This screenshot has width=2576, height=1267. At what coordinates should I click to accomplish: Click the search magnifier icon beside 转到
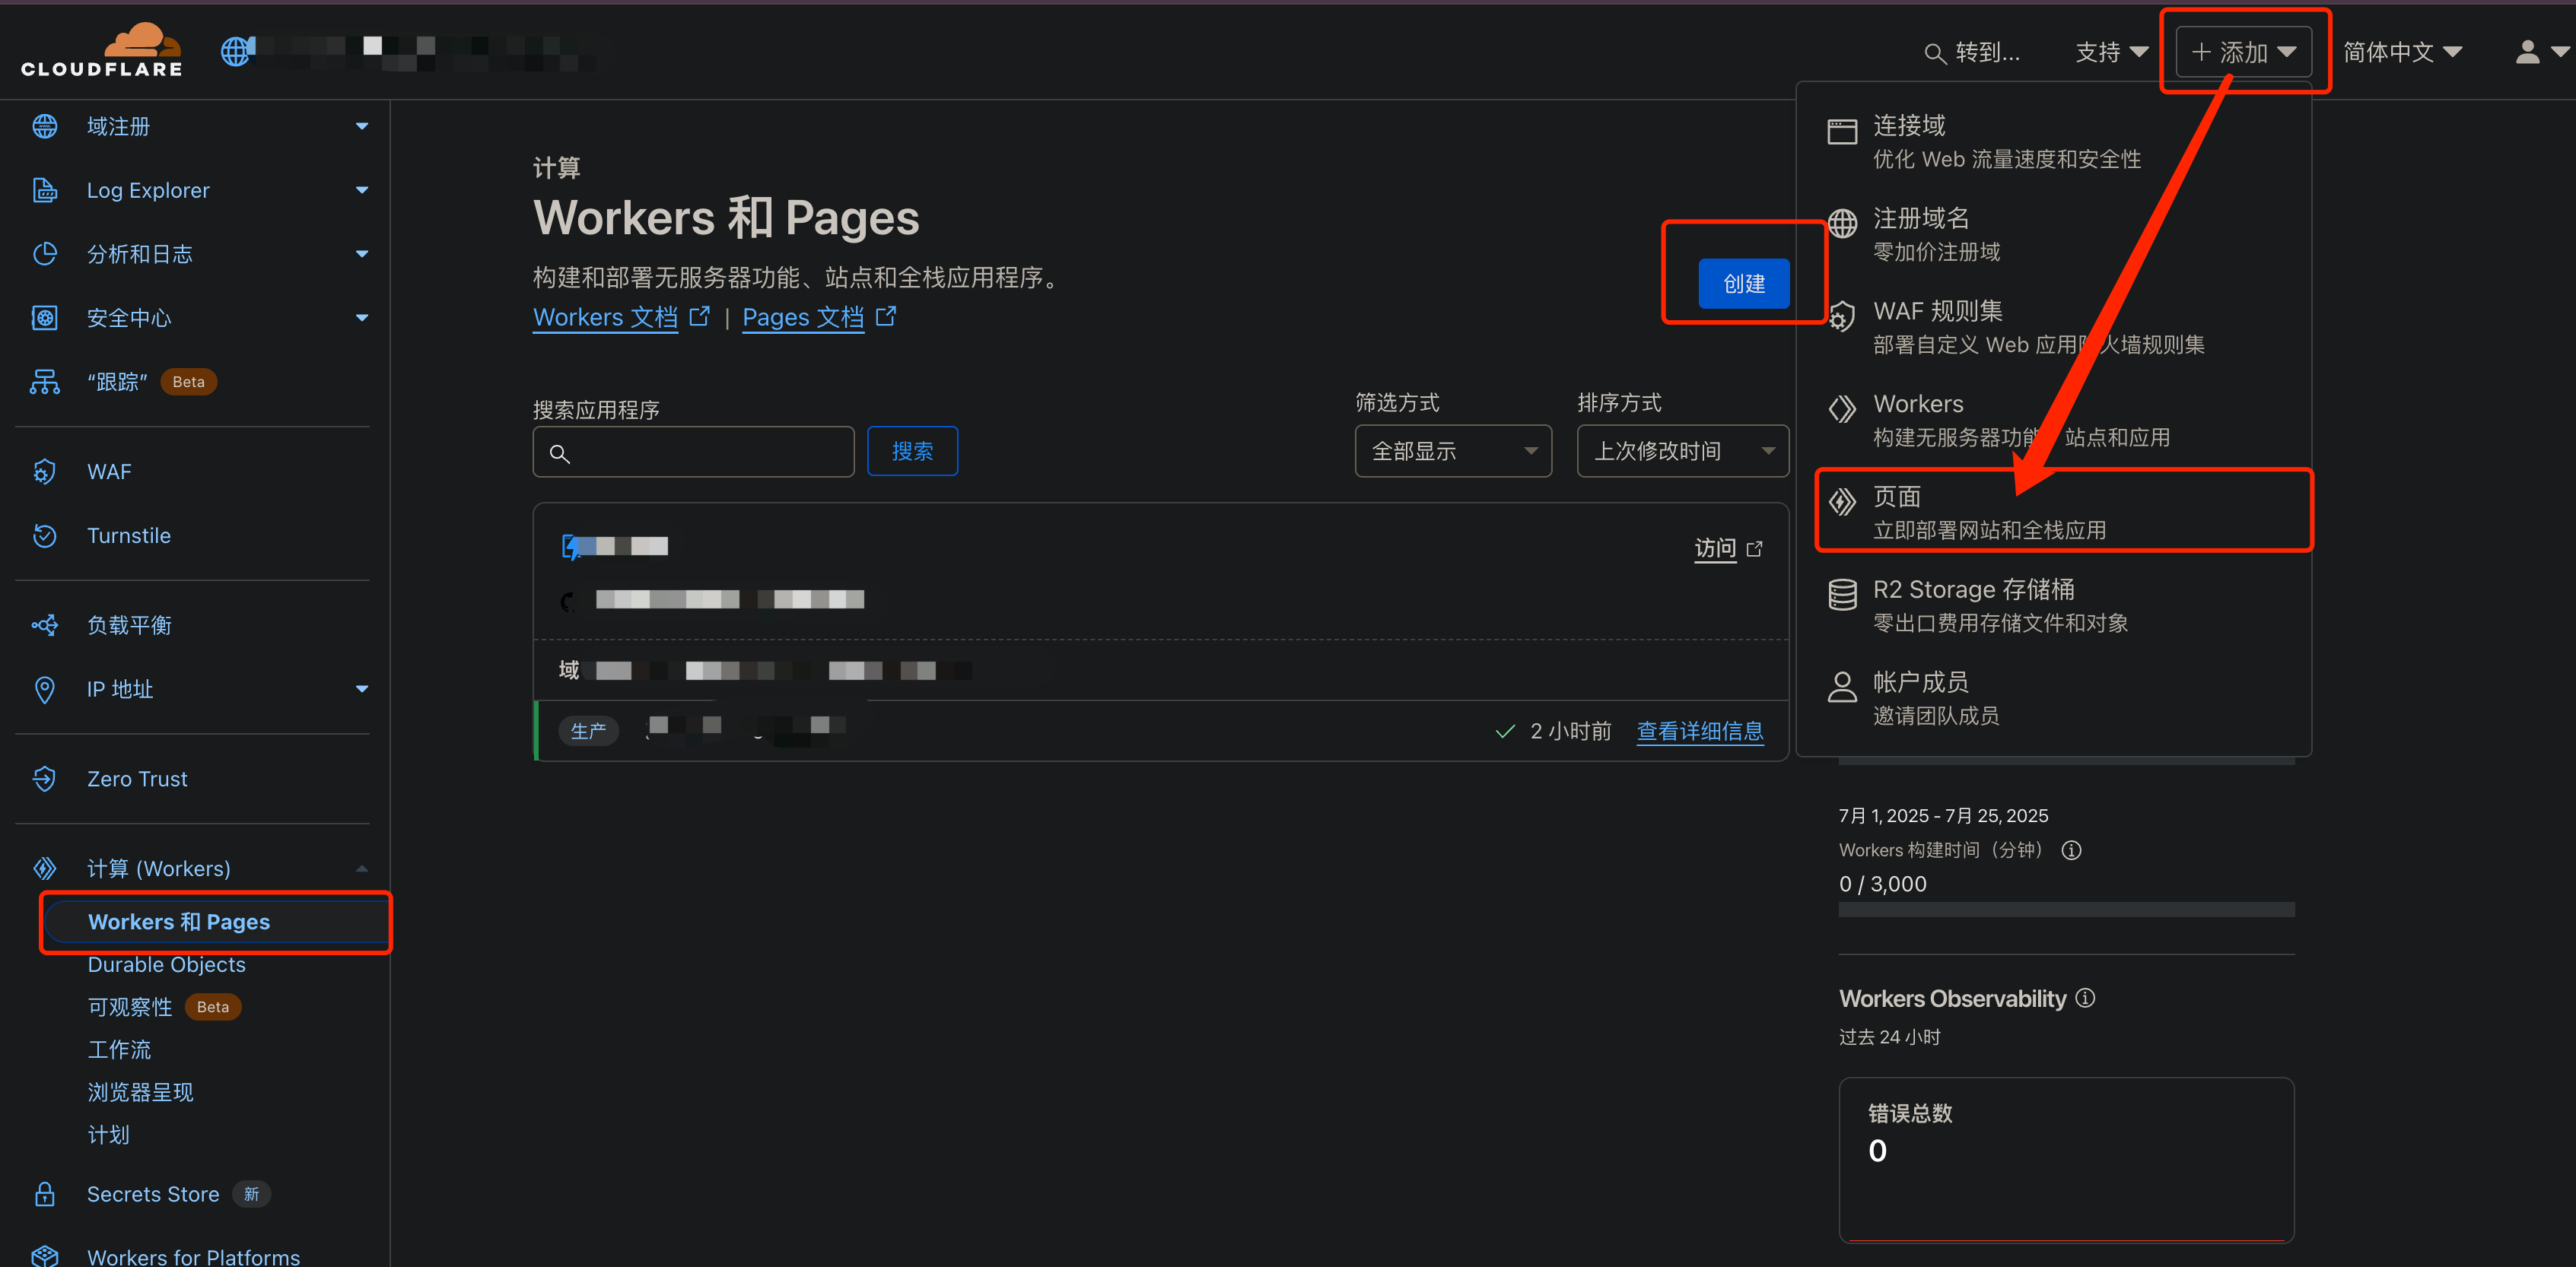[1935, 53]
